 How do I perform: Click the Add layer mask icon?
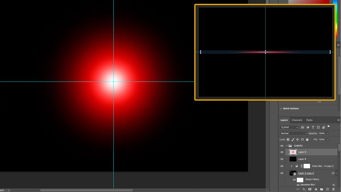(x=310, y=189)
